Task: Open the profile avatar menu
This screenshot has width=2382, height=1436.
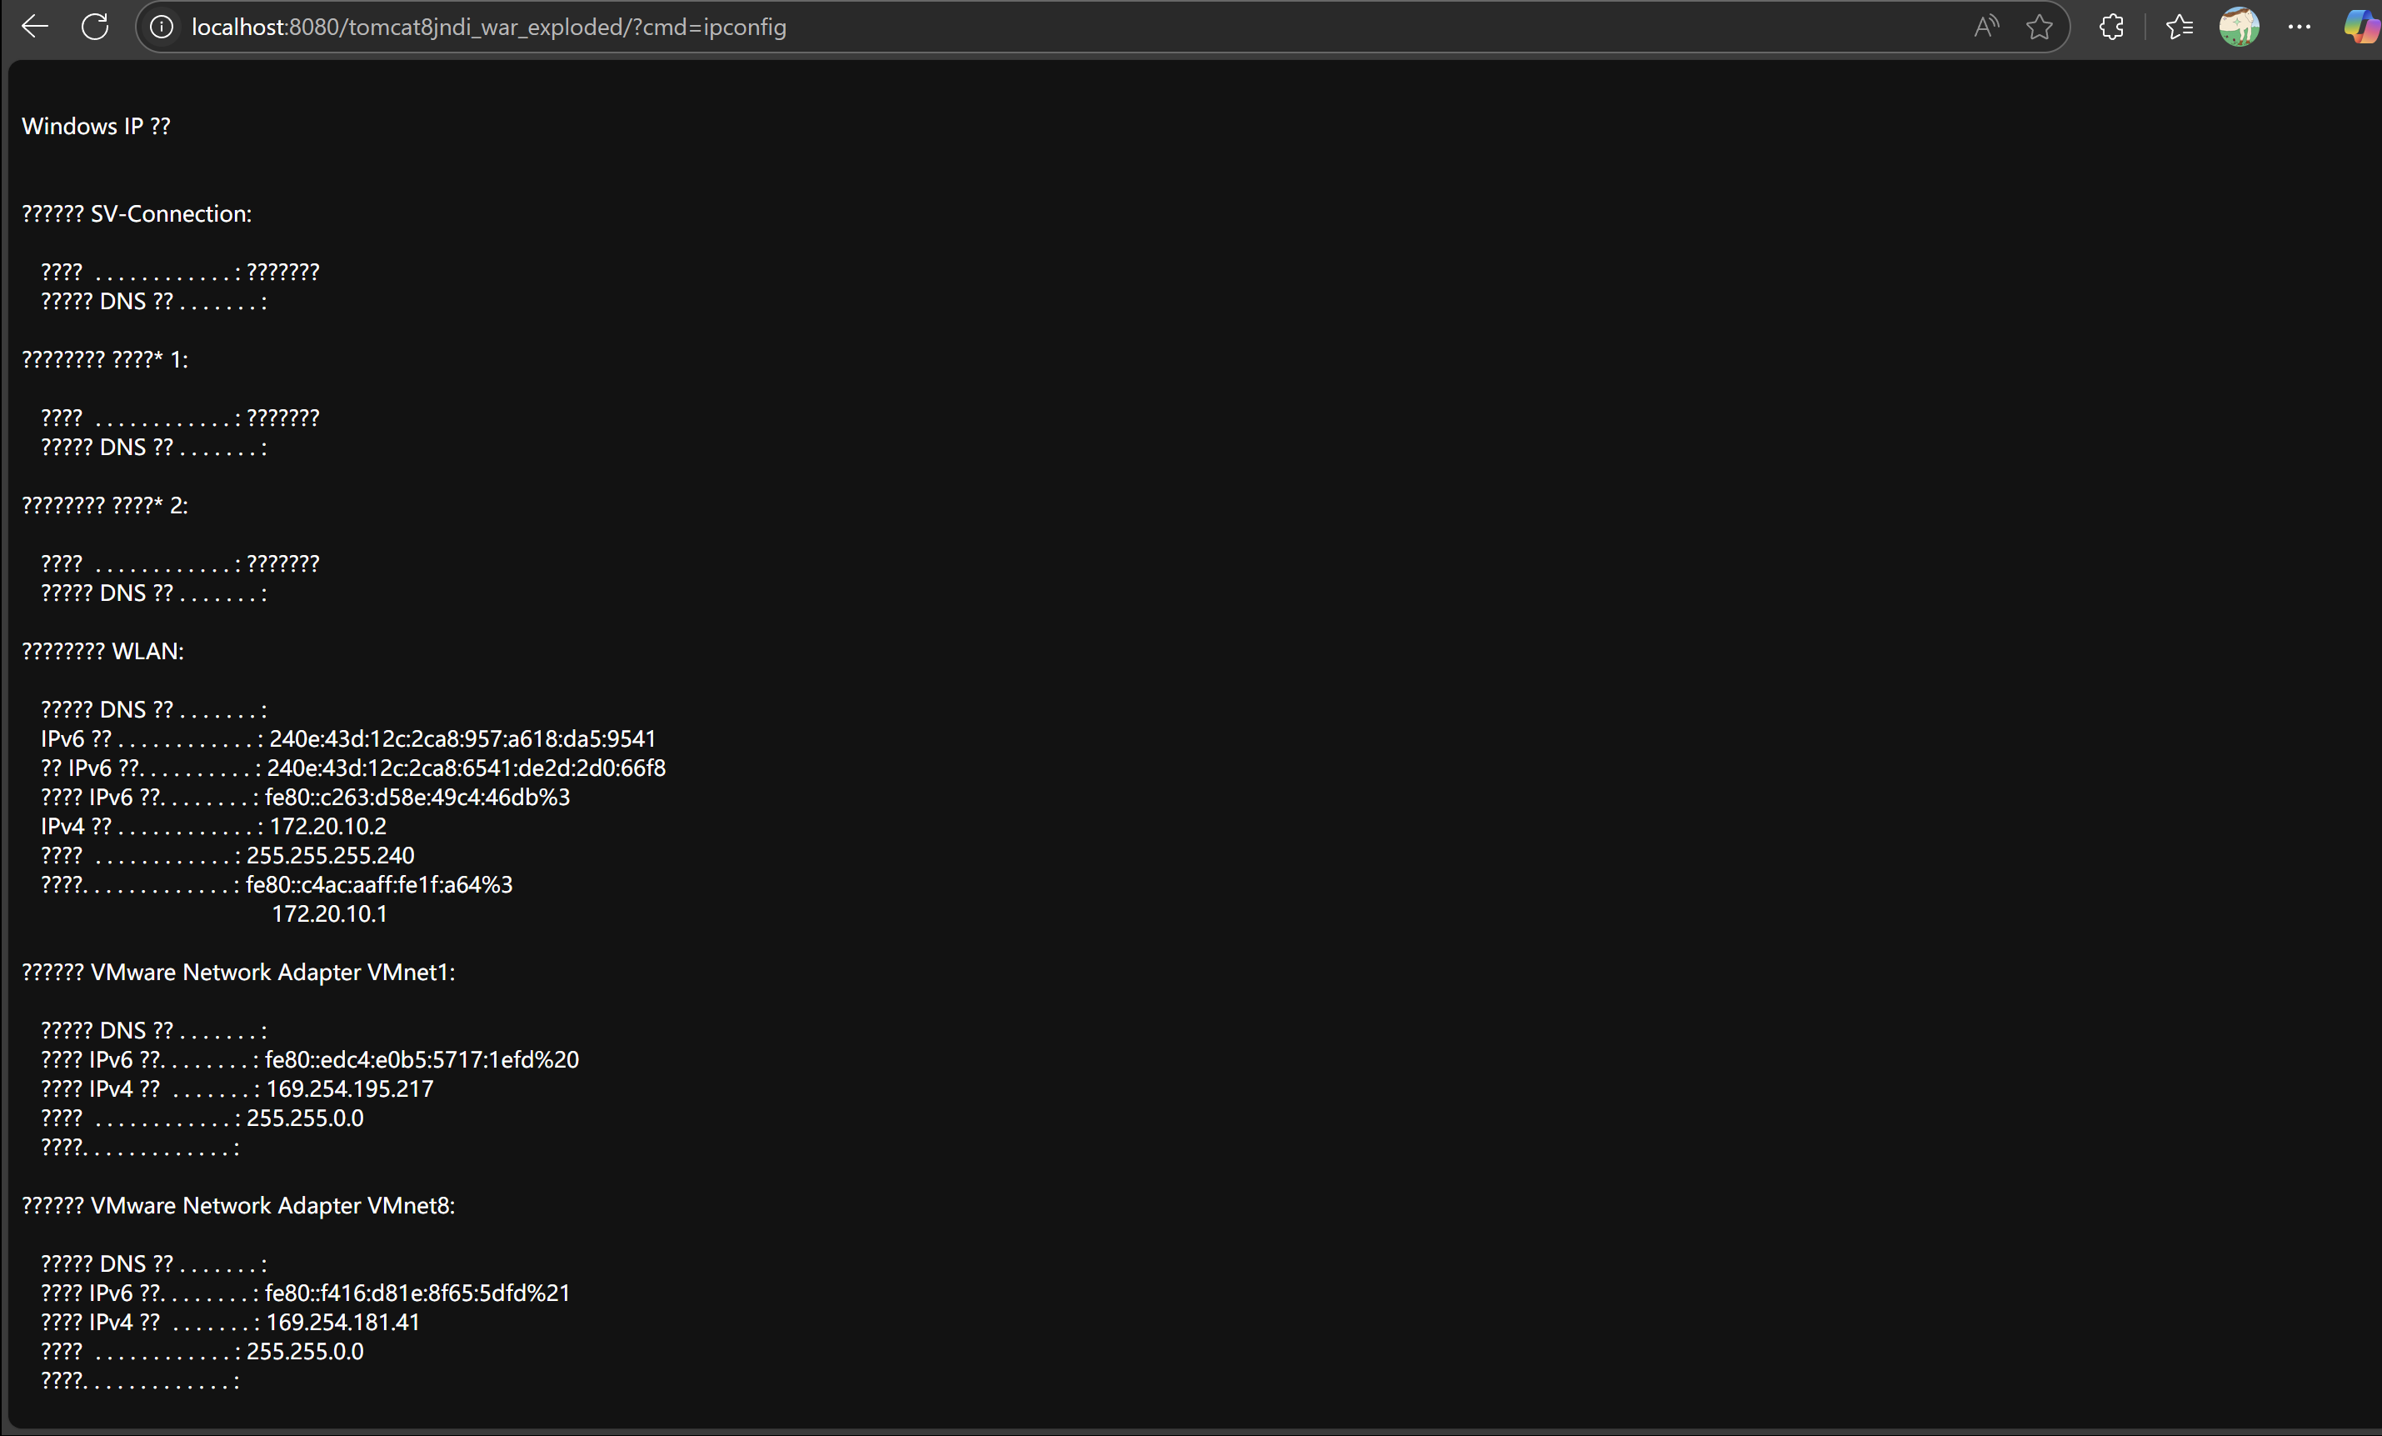Action: [2239, 27]
